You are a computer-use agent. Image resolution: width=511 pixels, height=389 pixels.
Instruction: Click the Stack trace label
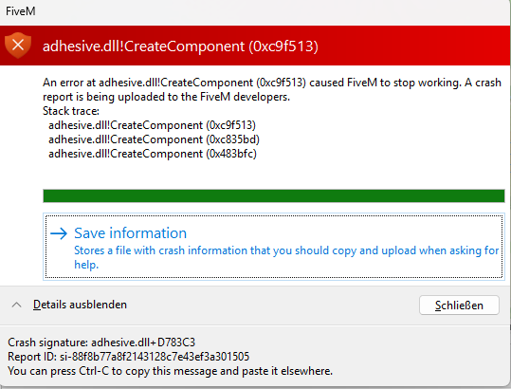tap(71, 111)
